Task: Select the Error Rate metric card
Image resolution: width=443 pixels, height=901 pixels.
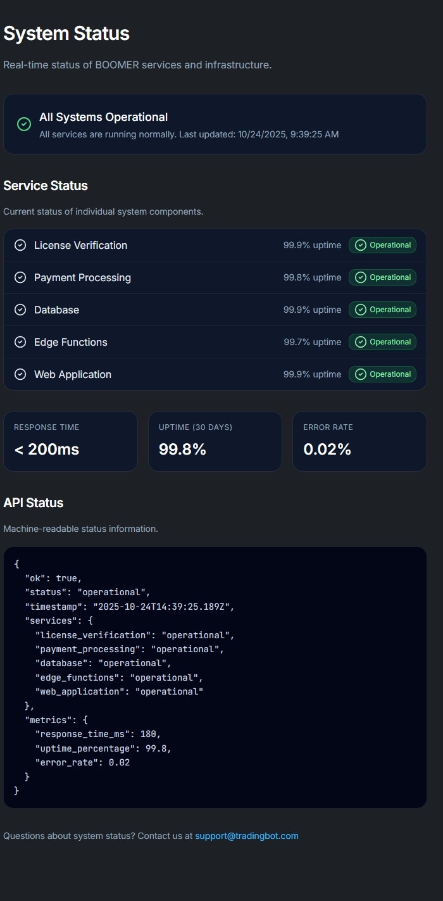Action: 359,441
